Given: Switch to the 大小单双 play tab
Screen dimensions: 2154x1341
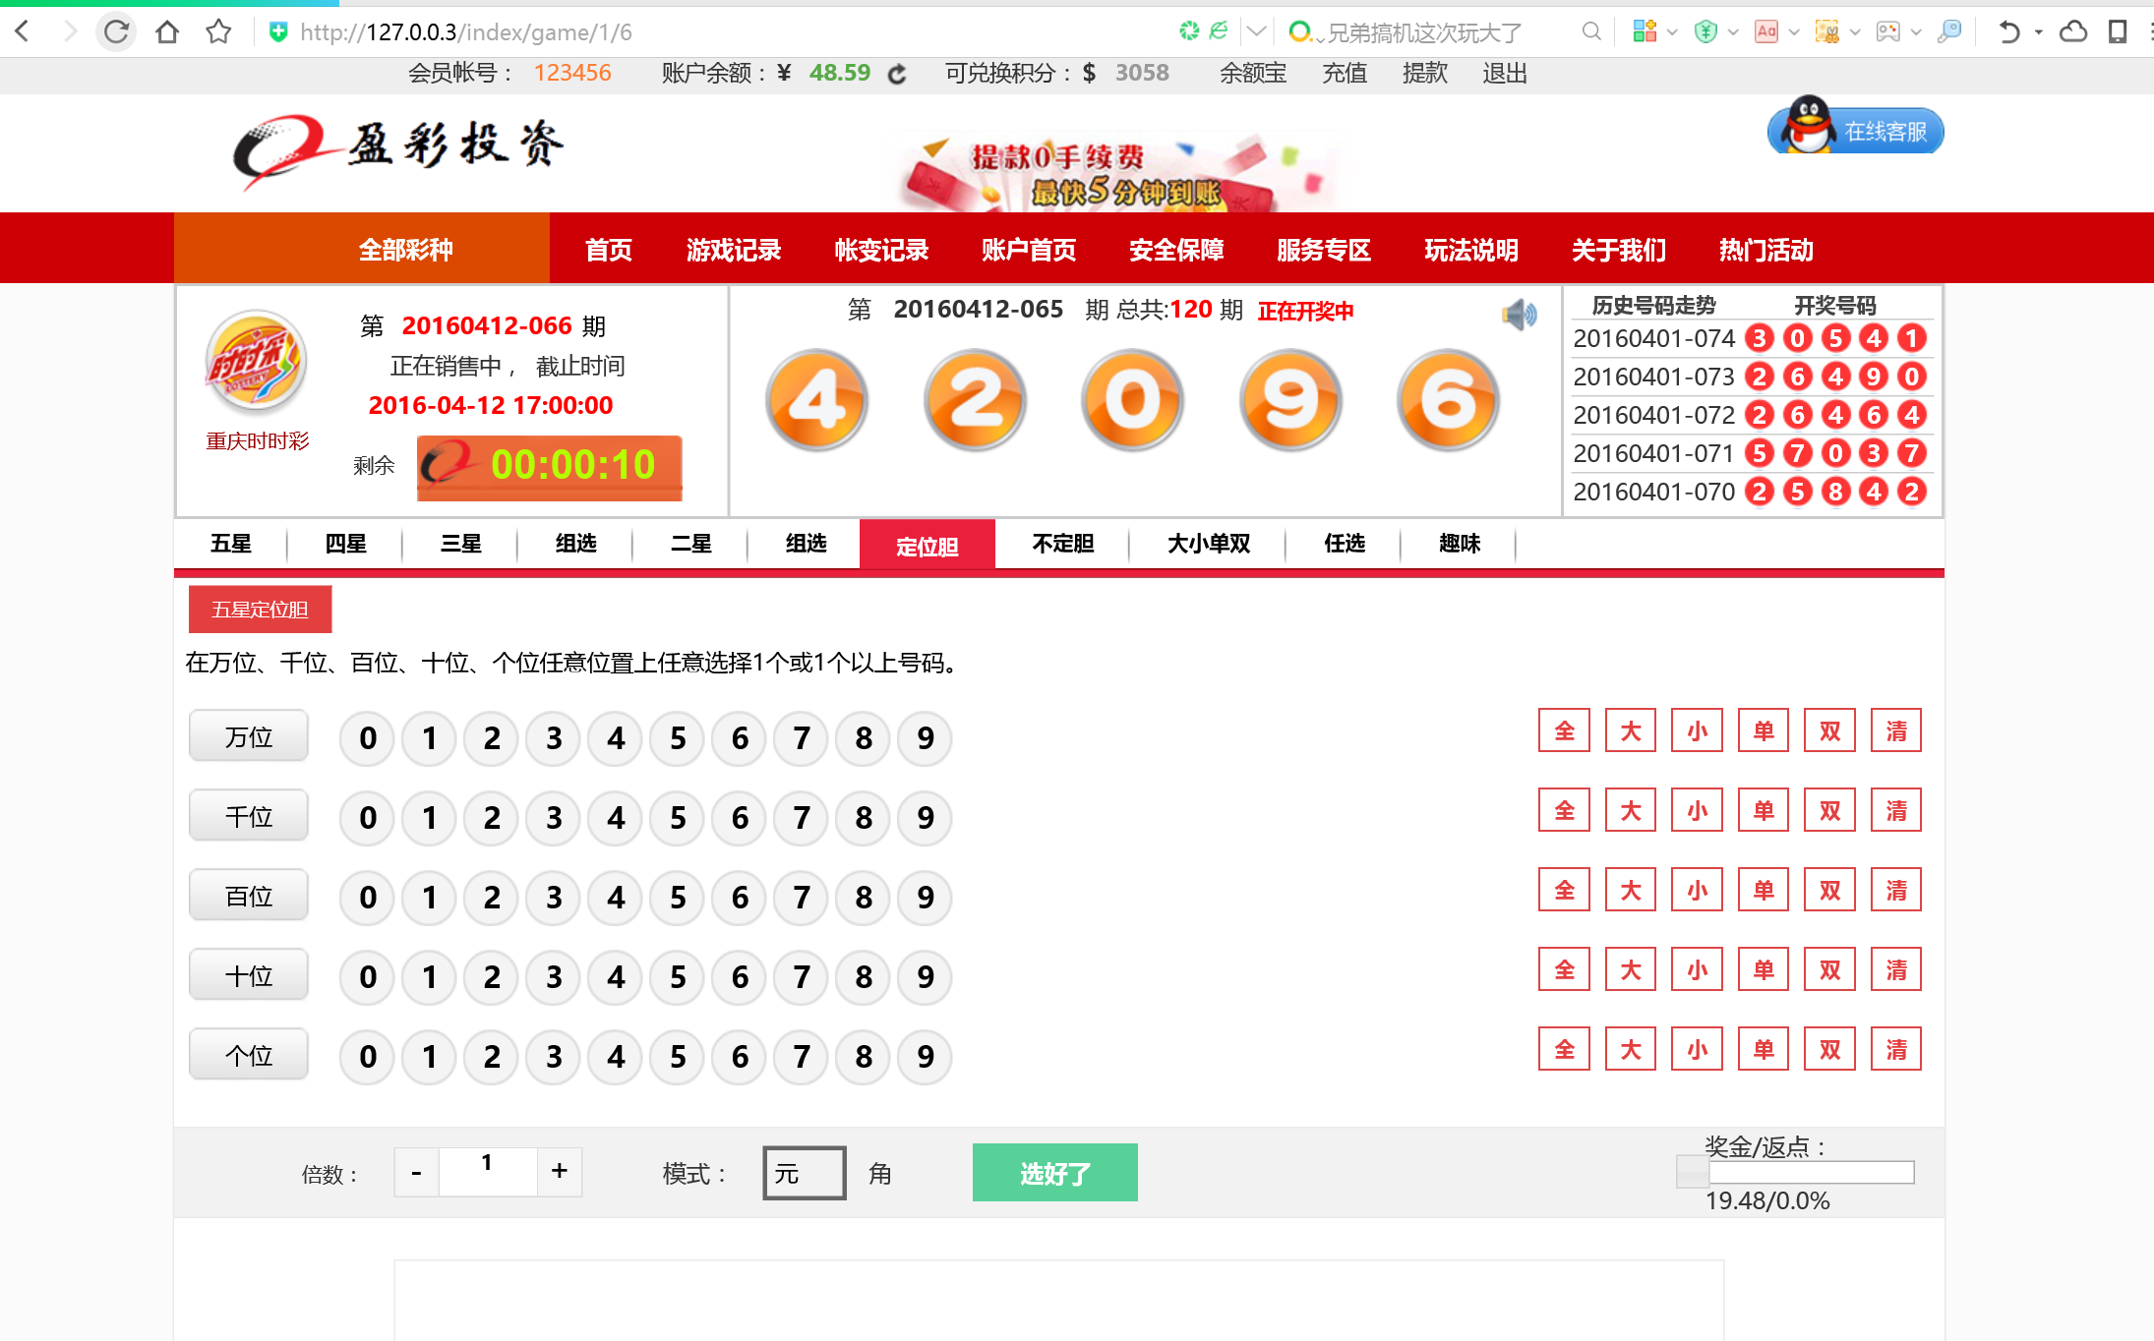Looking at the screenshot, I should click(1207, 544).
